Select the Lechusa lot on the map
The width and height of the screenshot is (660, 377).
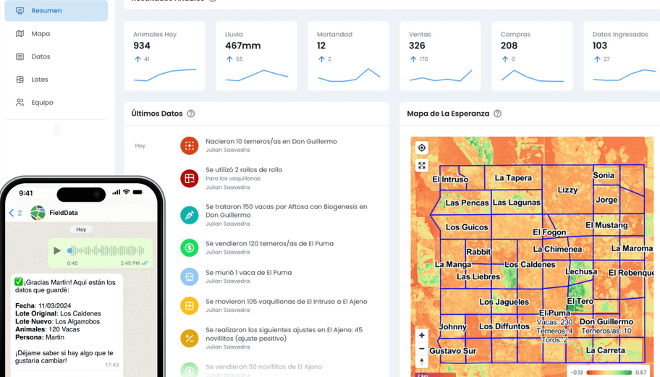point(581,272)
